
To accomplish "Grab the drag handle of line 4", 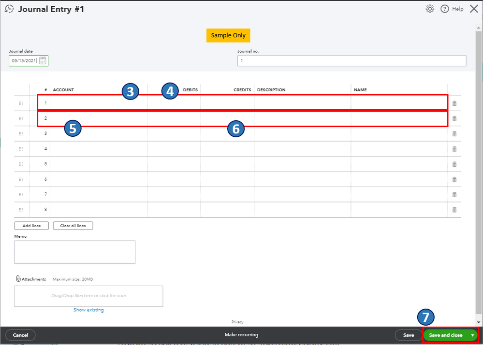I will click(x=21, y=149).
